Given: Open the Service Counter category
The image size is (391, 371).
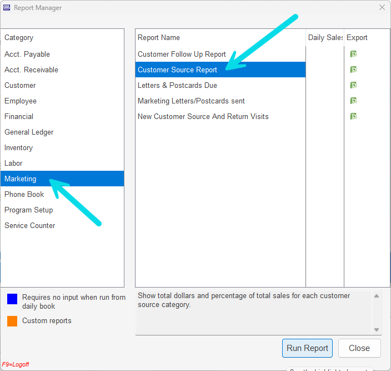Looking at the screenshot, I should pyautogui.click(x=30, y=225).
